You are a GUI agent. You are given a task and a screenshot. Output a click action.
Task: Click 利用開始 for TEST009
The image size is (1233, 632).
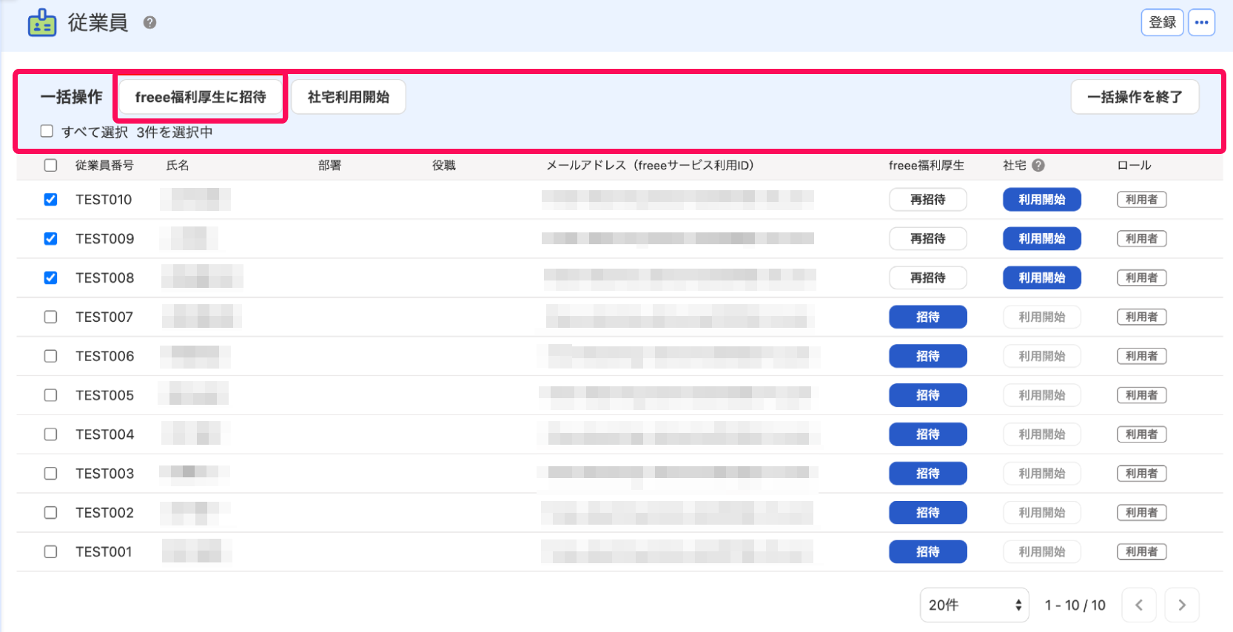pyautogui.click(x=1042, y=238)
